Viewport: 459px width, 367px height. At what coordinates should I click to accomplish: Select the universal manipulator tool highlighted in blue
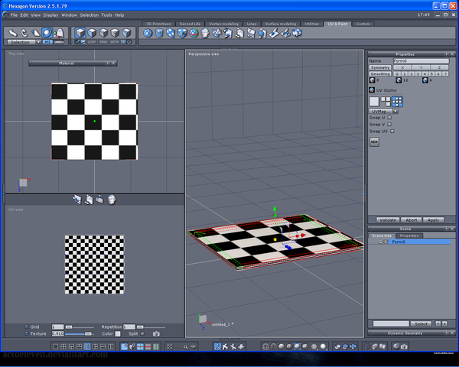(x=47, y=33)
